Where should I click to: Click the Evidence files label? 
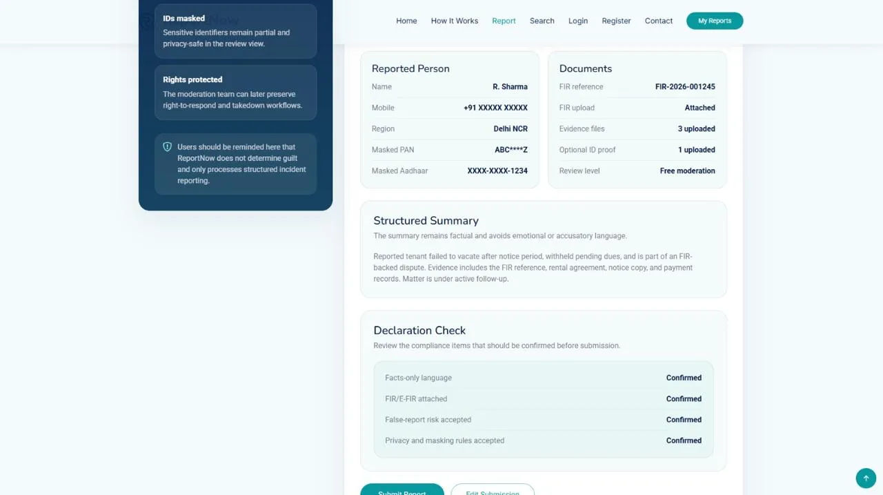click(582, 129)
